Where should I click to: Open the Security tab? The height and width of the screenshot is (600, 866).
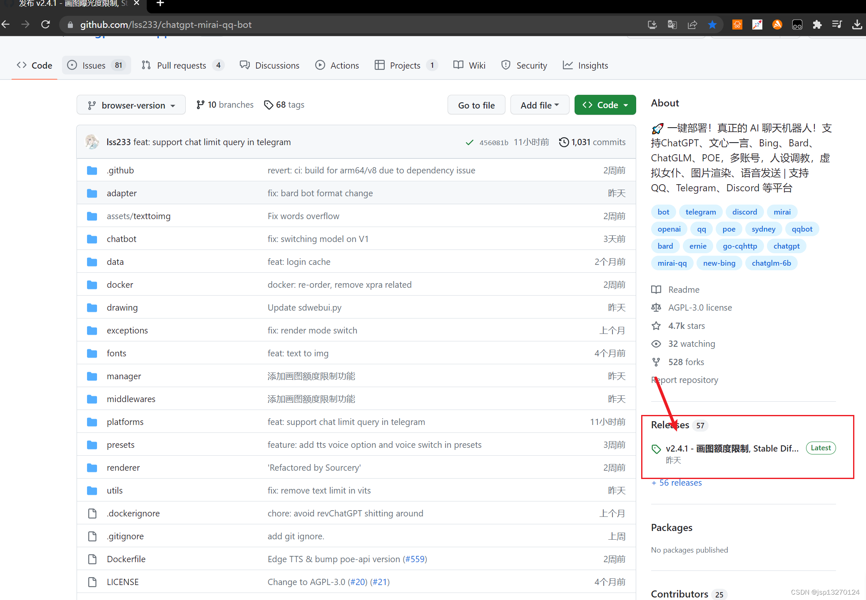click(524, 65)
